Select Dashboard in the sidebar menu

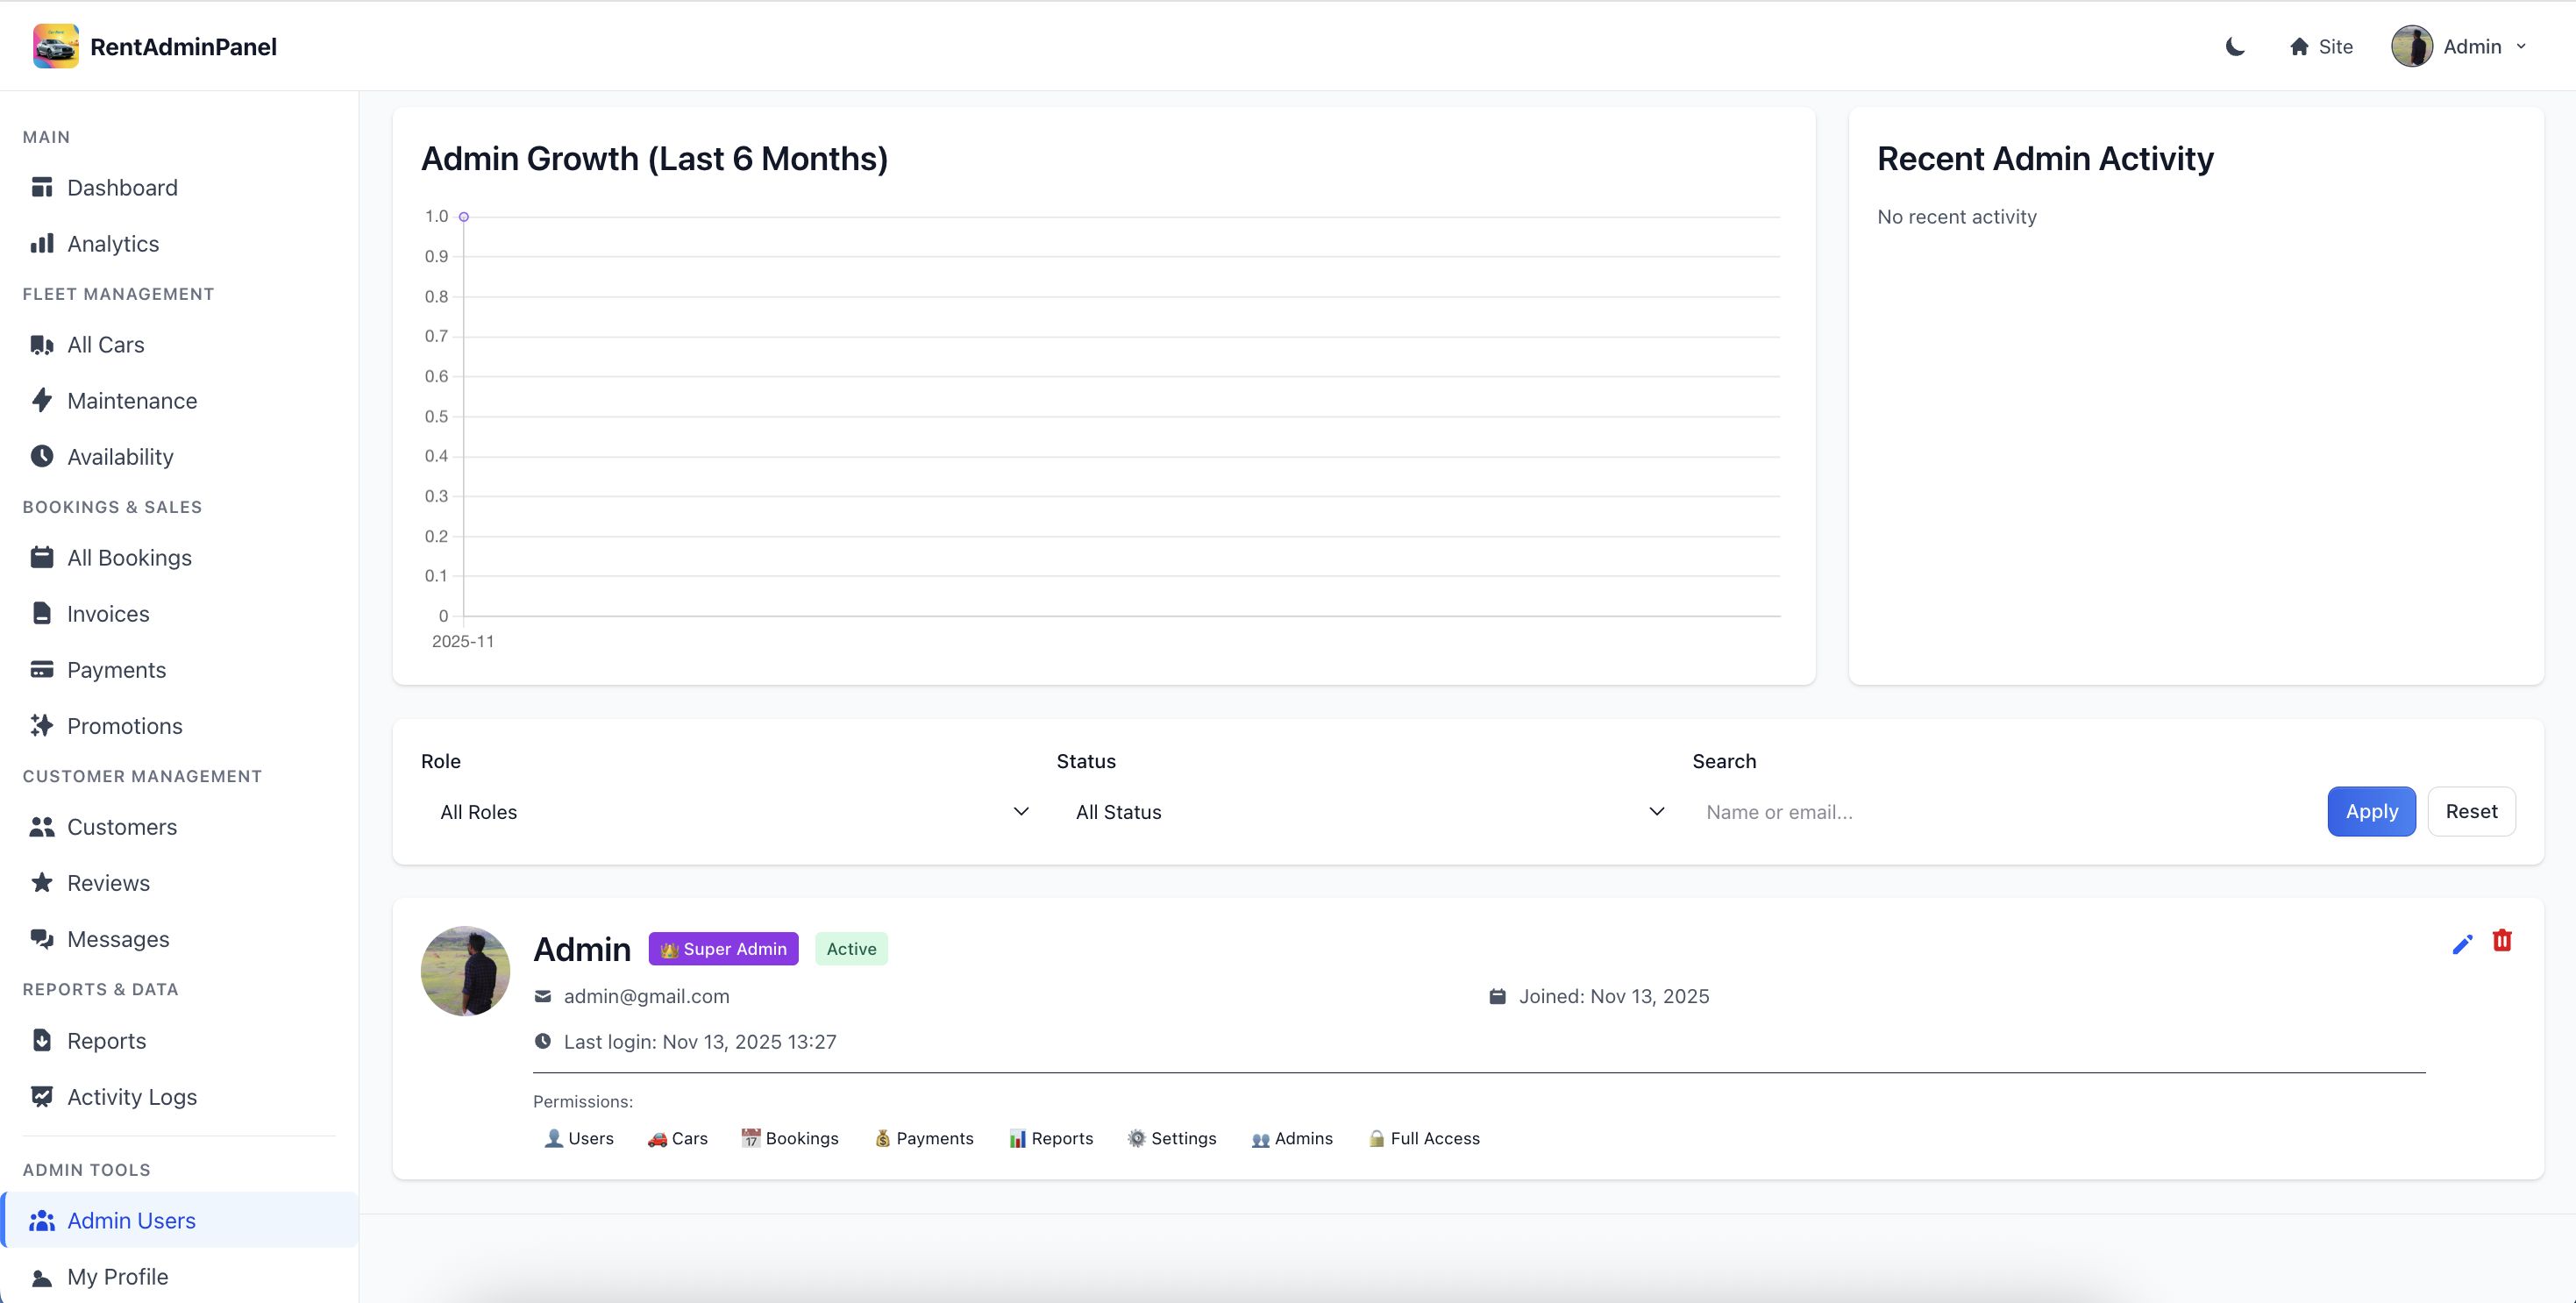(122, 188)
